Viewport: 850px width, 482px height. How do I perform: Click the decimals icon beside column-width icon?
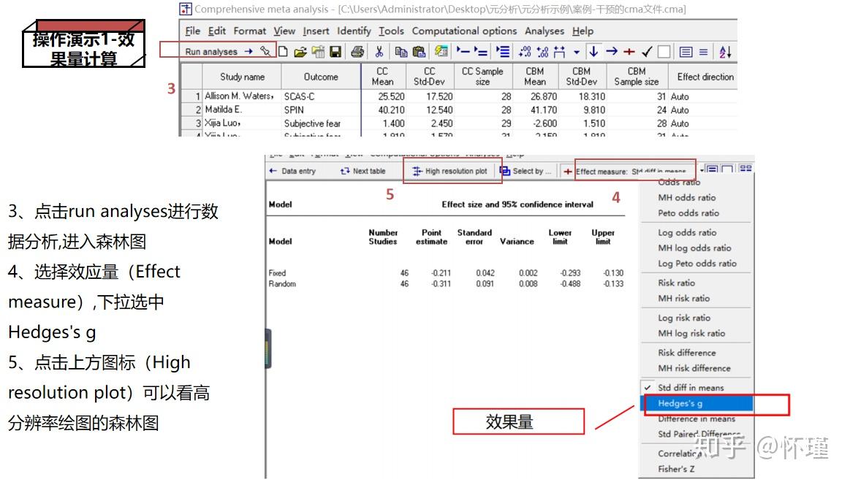(x=542, y=51)
